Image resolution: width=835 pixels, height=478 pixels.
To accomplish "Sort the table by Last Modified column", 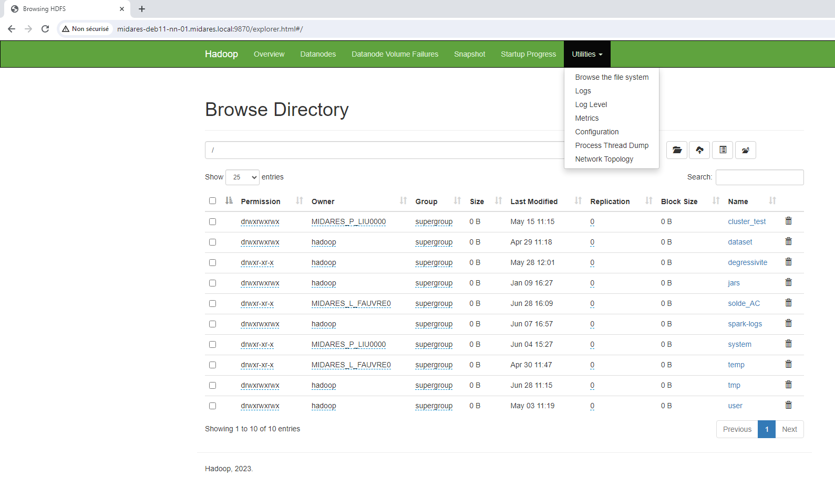I will tap(534, 201).
